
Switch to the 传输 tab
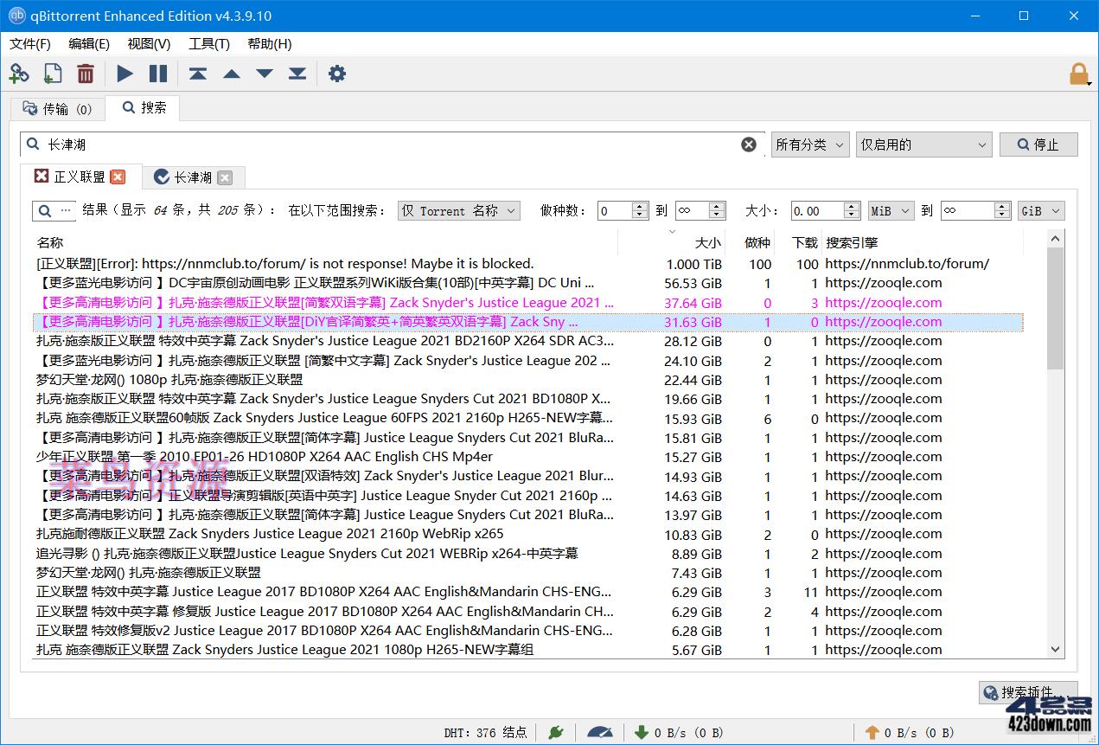pyautogui.click(x=57, y=107)
